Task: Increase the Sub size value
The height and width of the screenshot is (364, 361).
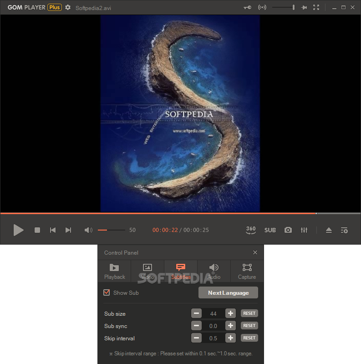Action: pos(230,313)
